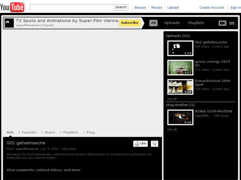
Task: Open the Browse link
Action: [140, 8]
